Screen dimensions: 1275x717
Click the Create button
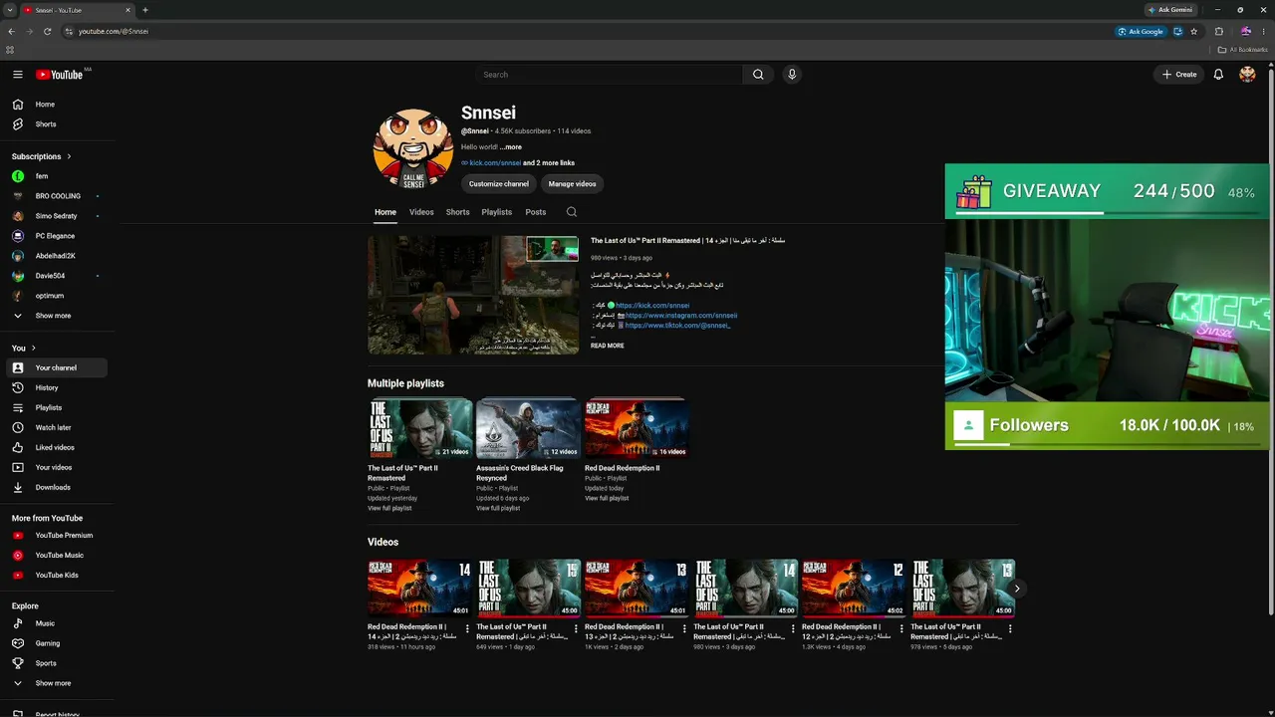pos(1179,75)
